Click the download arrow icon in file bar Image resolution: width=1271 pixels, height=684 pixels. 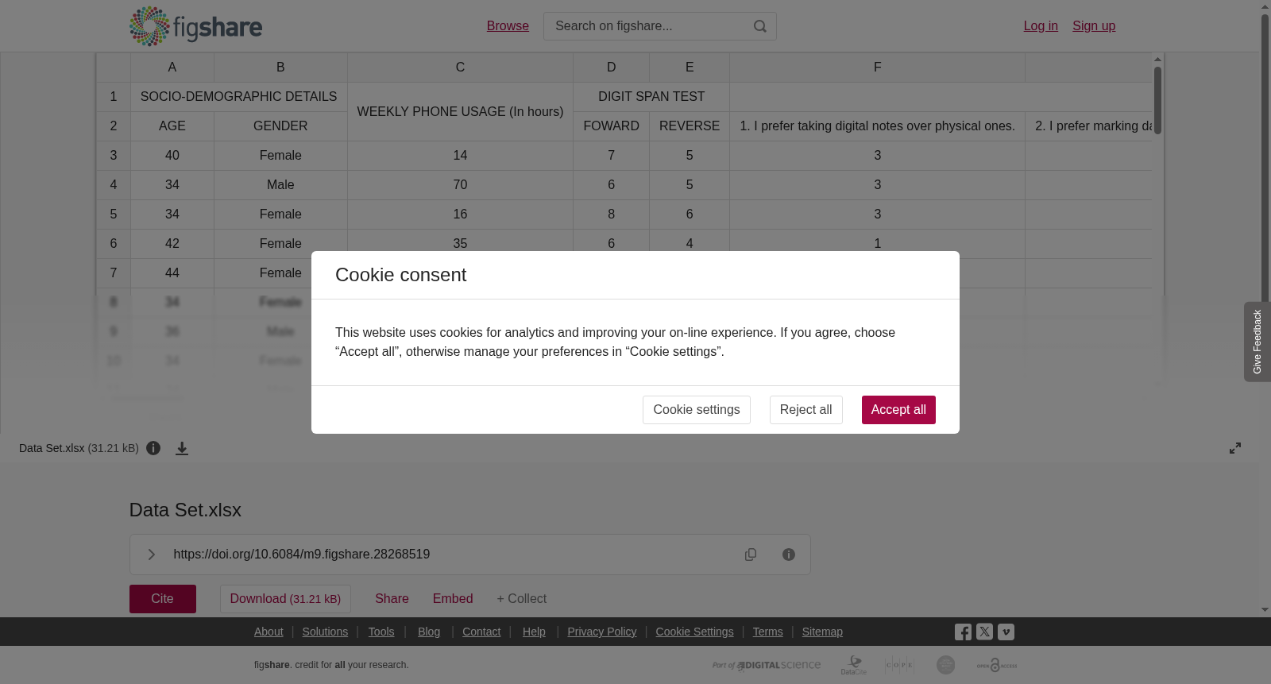click(x=182, y=448)
